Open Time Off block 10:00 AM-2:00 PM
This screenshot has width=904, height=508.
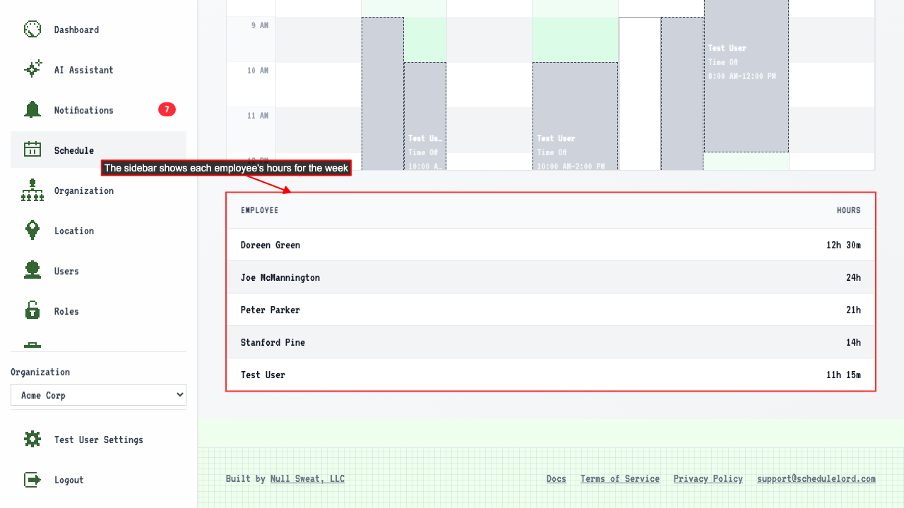point(575,116)
